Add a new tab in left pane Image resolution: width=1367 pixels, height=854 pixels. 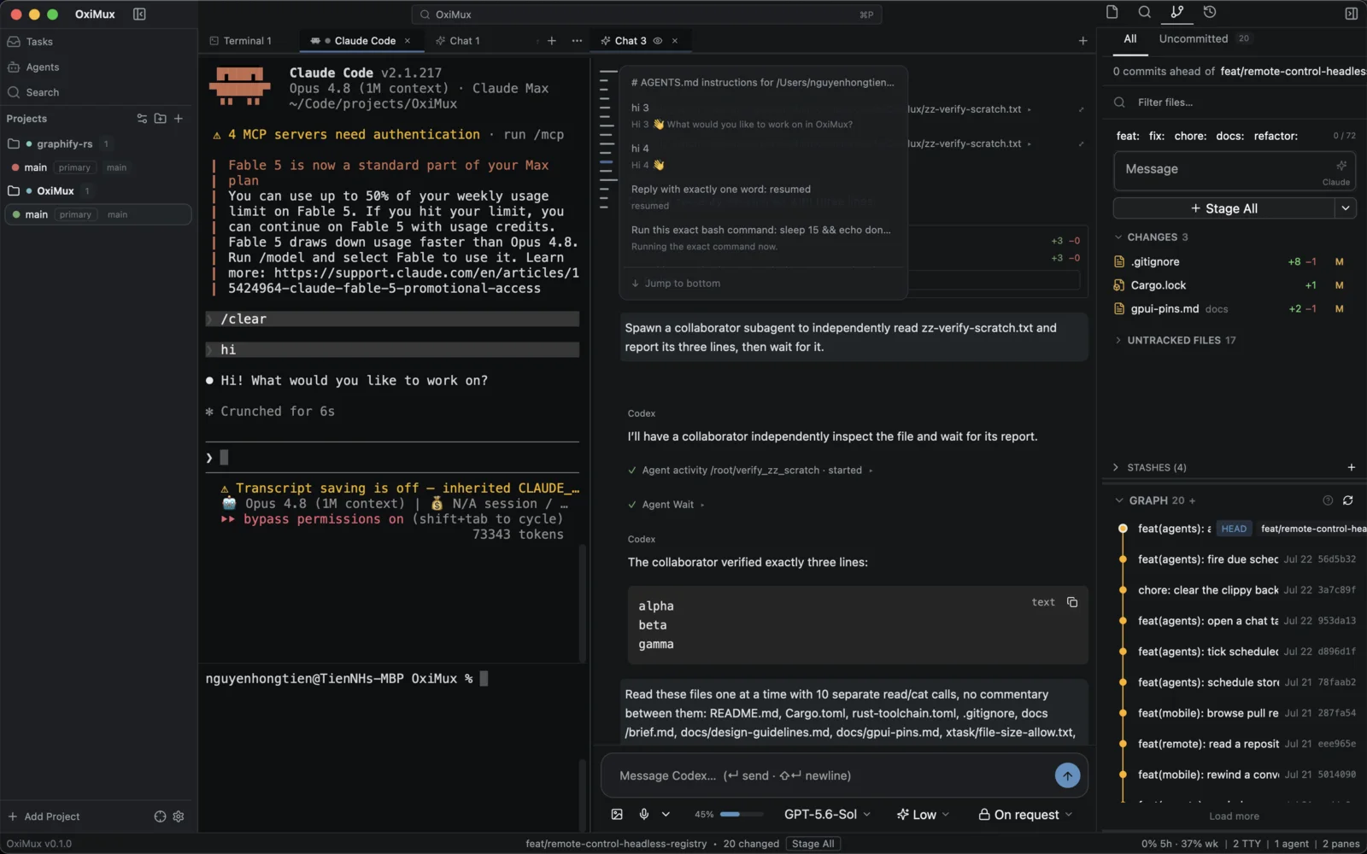pos(552,41)
